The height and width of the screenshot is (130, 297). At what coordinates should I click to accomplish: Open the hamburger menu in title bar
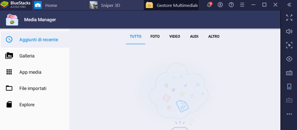[242, 5]
